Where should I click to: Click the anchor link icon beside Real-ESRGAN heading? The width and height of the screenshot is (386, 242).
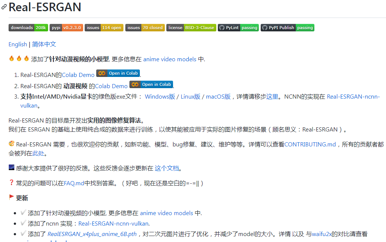[x=4, y=7]
